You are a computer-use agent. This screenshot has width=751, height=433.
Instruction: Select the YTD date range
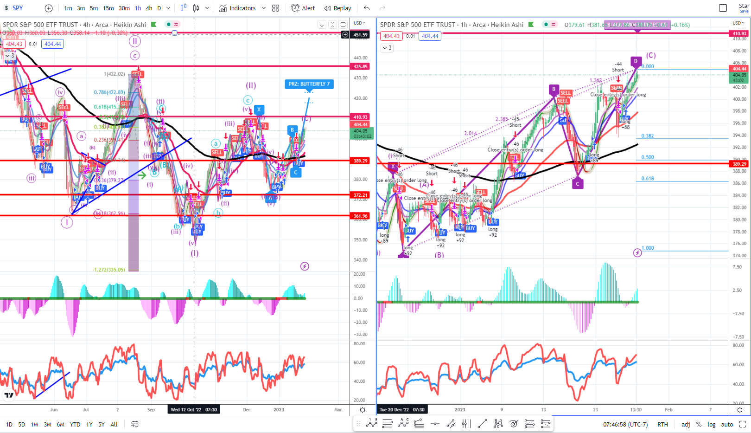(75, 424)
